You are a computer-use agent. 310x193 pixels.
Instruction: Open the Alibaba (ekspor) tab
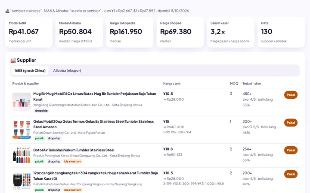click(67, 70)
